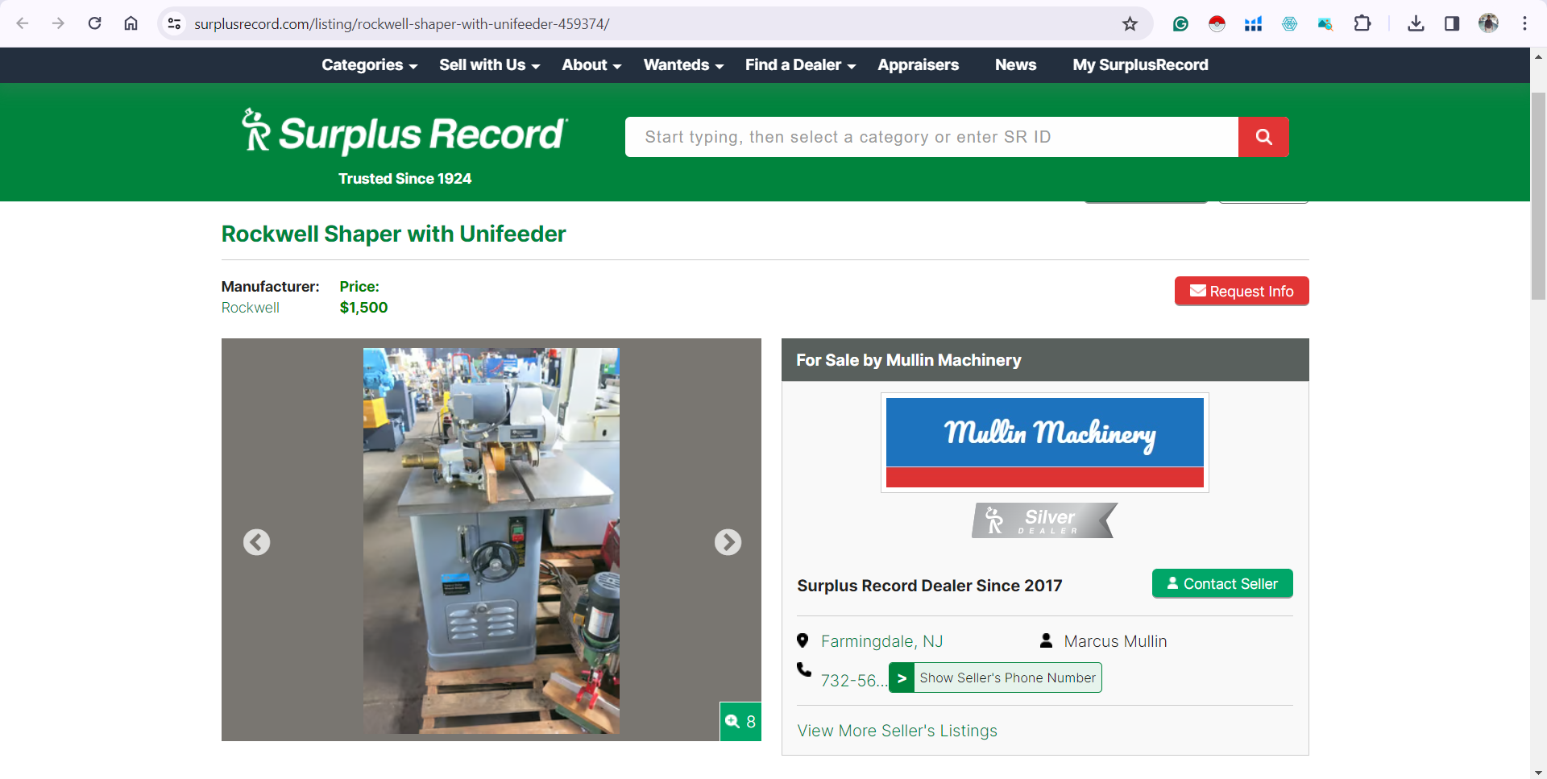
Task: Focus the SR ID search input field
Action: coord(931,137)
